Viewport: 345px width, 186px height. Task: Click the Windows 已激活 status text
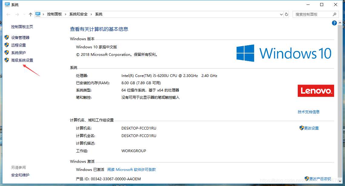click(x=90, y=170)
